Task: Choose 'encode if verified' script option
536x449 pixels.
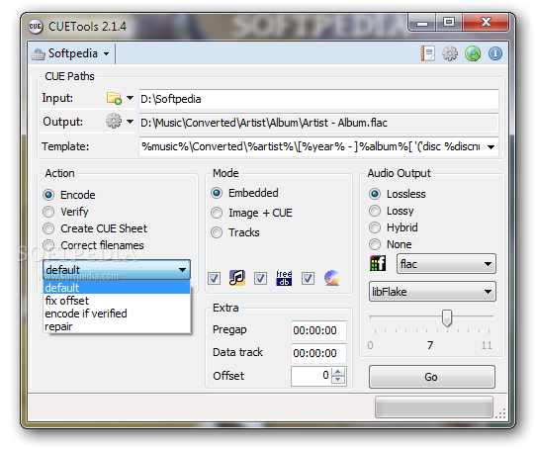Action: [117, 314]
